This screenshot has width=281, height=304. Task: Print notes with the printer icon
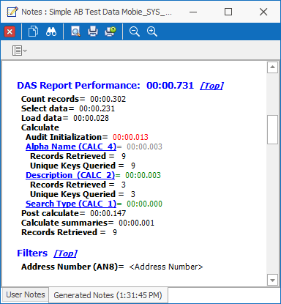point(93,31)
